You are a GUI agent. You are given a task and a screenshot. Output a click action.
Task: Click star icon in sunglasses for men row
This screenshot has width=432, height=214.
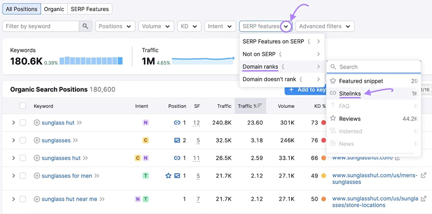pyautogui.click(x=168, y=176)
